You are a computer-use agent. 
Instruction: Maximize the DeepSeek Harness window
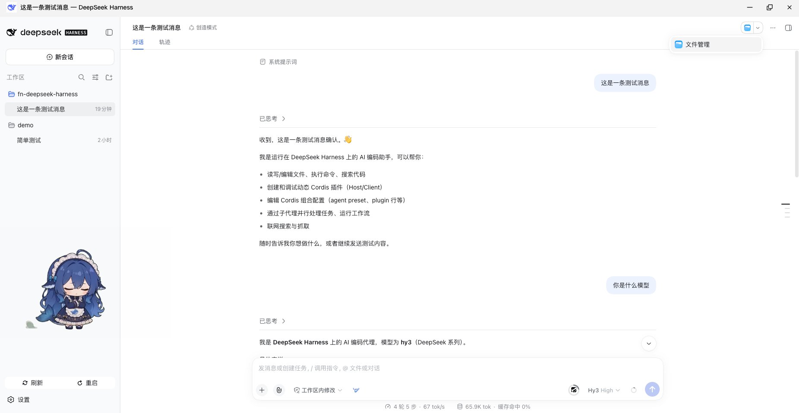pyautogui.click(x=770, y=7)
